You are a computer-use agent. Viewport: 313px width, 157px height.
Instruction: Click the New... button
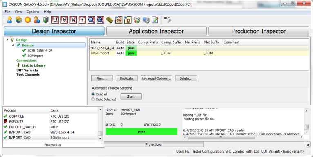[x=102, y=78]
